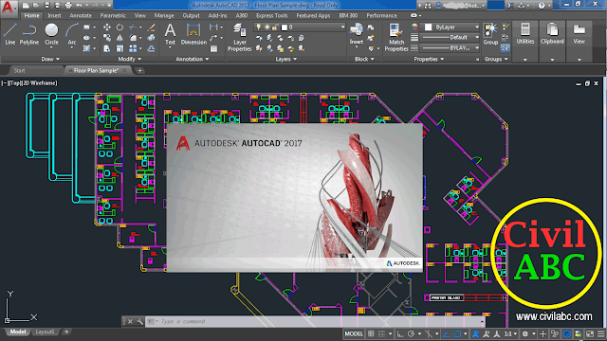Open the ByLayer color dropdown
This screenshot has width=607, height=341.
point(451,27)
